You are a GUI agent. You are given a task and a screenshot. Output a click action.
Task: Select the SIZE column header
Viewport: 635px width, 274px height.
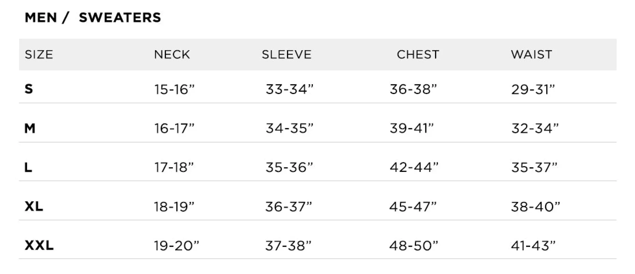pyautogui.click(x=39, y=55)
